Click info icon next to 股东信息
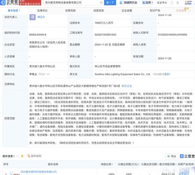 point(17,156)
